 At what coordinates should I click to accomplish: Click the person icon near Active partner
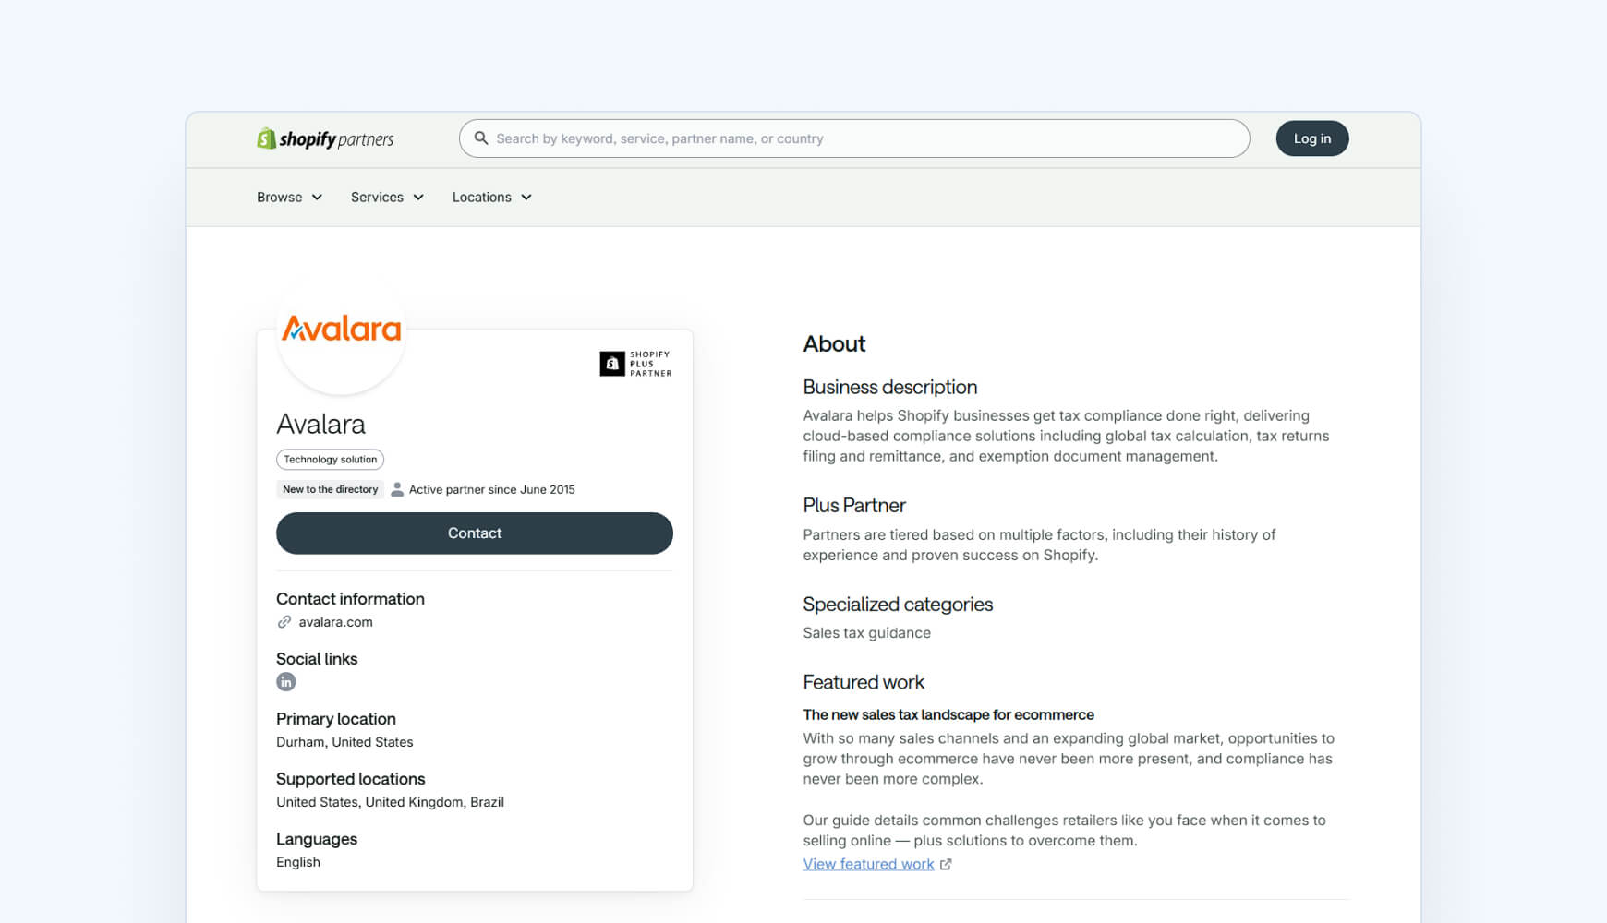tap(397, 489)
